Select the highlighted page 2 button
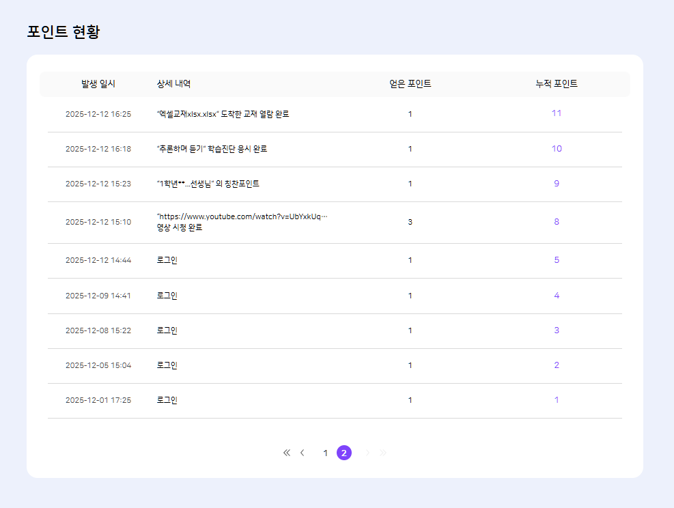Screen dimensions: 674x508 coord(344,453)
